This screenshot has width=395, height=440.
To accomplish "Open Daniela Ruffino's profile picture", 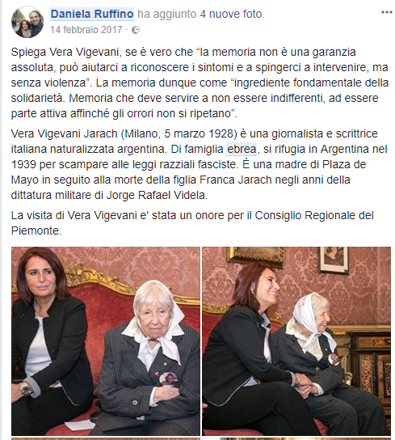I will pos(27,22).
